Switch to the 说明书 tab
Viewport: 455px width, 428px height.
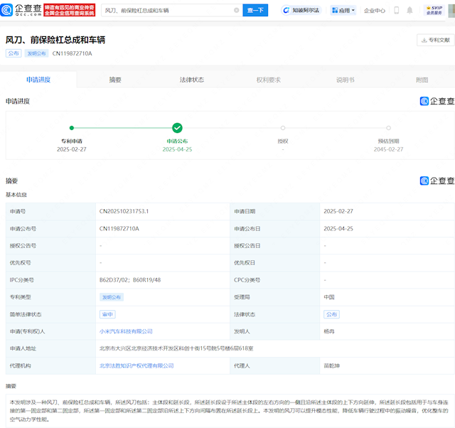coord(346,80)
